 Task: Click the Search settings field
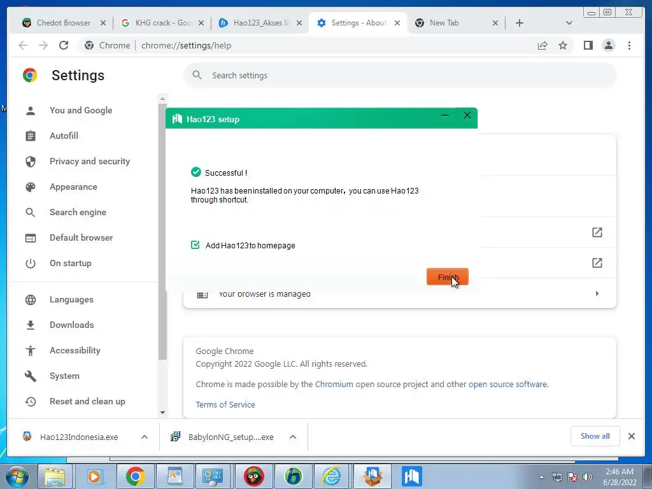click(399, 75)
